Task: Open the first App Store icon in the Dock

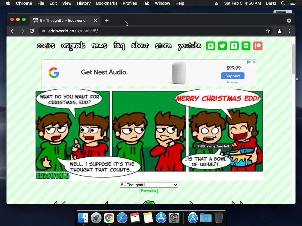Action: tap(161, 218)
